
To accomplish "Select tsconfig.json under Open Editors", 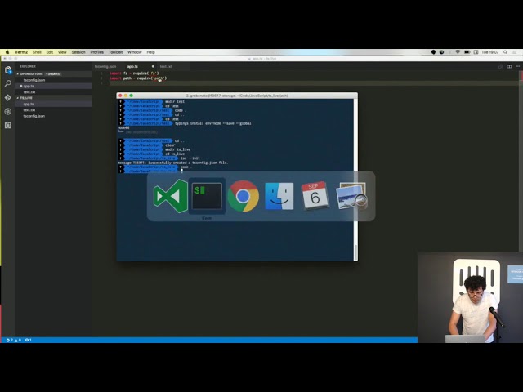I will [53, 80].
